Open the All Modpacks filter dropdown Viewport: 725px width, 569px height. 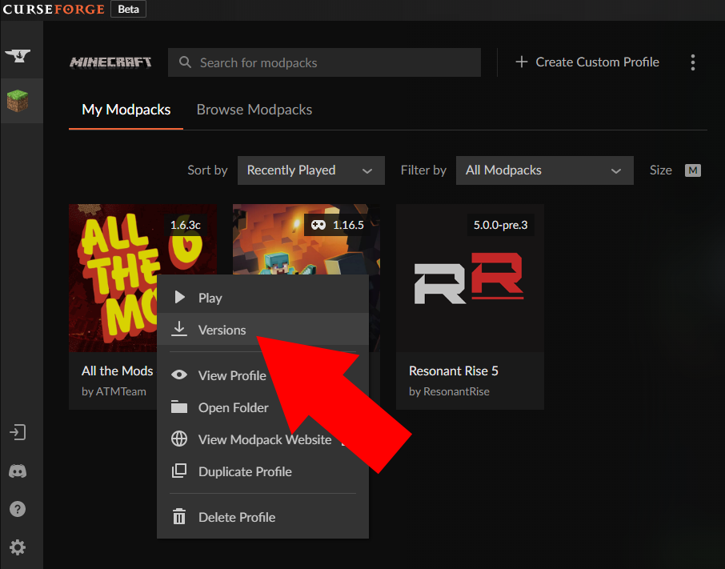[545, 170]
